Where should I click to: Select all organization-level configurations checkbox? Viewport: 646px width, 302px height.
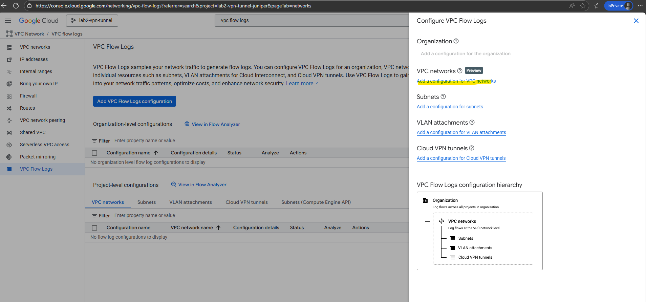tap(94, 153)
